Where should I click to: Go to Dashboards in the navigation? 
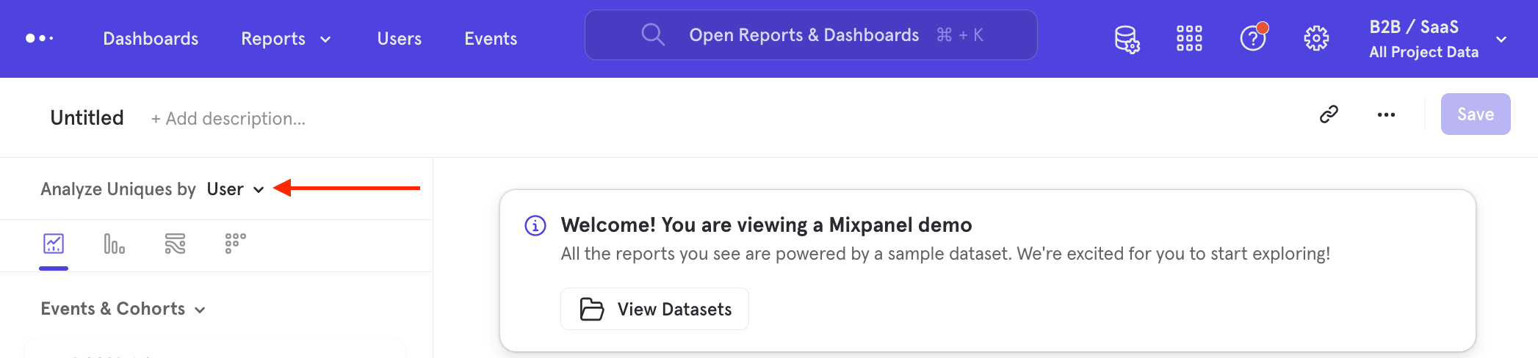[151, 39]
